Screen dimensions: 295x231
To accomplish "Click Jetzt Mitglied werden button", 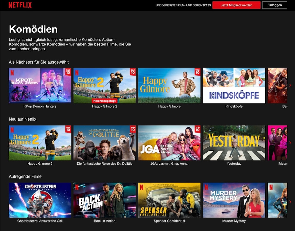I will [x=236, y=5].
